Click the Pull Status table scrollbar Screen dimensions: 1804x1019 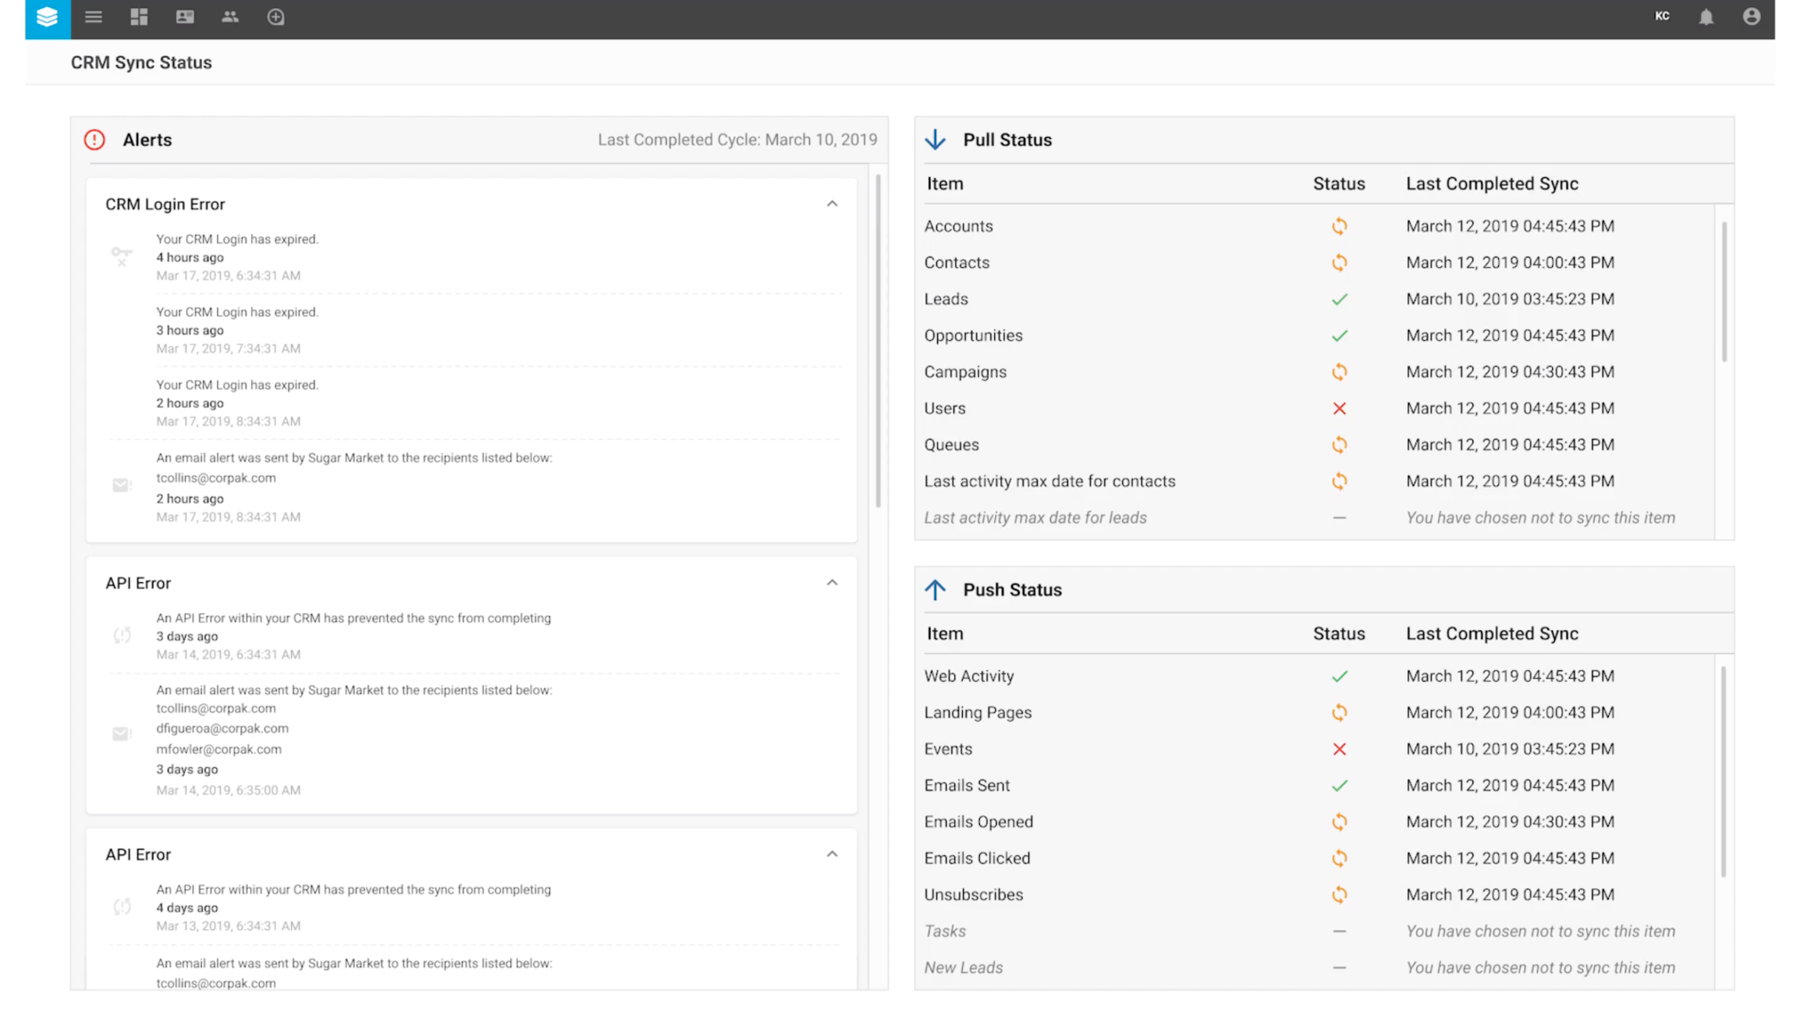pos(1723,292)
